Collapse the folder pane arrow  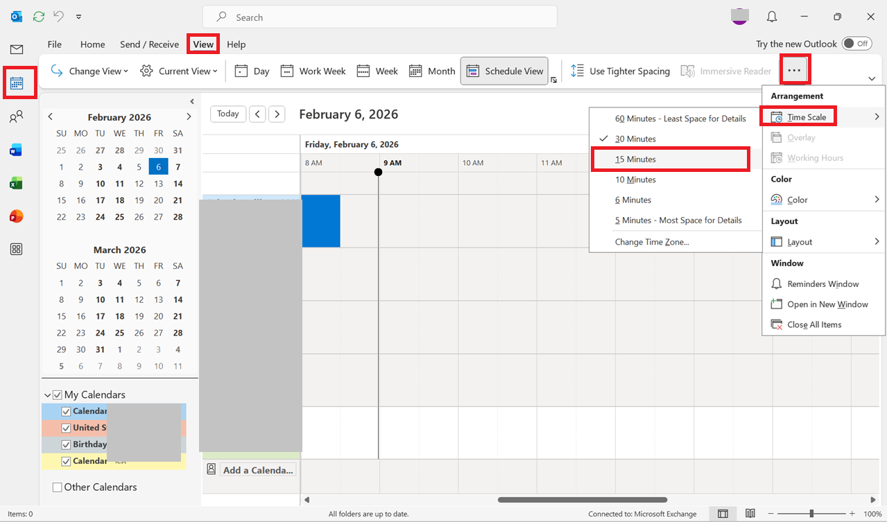click(x=192, y=101)
